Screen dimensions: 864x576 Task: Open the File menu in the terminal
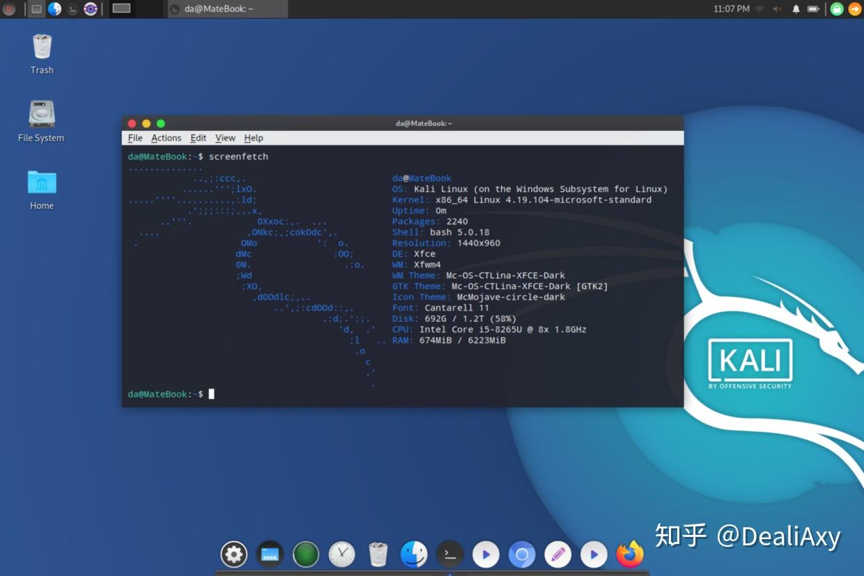pyautogui.click(x=135, y=138)
